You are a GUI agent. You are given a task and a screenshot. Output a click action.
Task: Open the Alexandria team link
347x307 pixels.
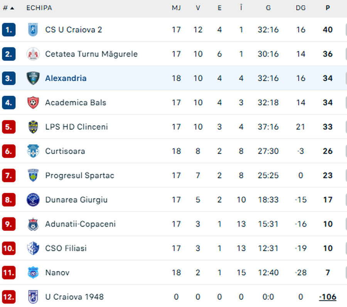(x=66, y=78)
